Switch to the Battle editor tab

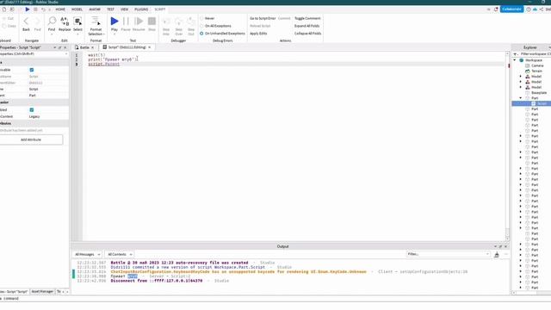click(84, 47)
